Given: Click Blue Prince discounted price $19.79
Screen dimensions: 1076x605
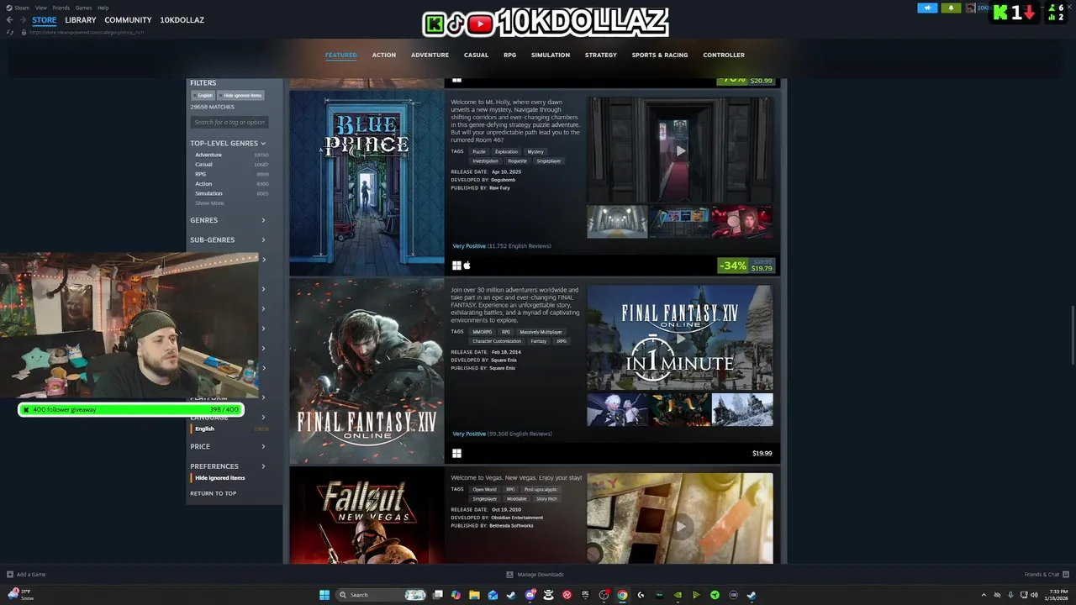Looking at the screenshot, I should pyautogui.click(x=762, y=269).
